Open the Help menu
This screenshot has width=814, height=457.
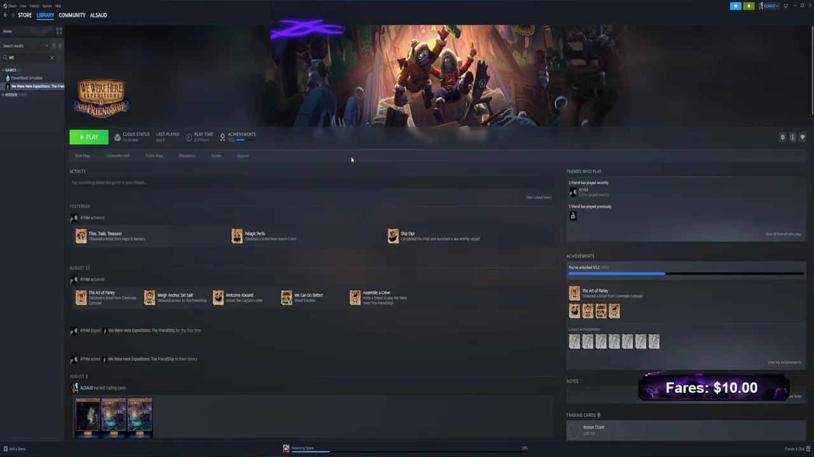(x=58, y=6)
